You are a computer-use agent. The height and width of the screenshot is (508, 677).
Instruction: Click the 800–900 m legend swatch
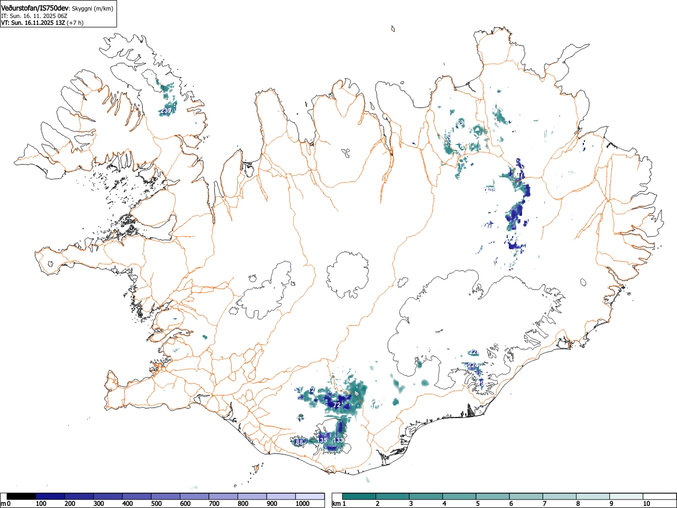tap(252, 496)
